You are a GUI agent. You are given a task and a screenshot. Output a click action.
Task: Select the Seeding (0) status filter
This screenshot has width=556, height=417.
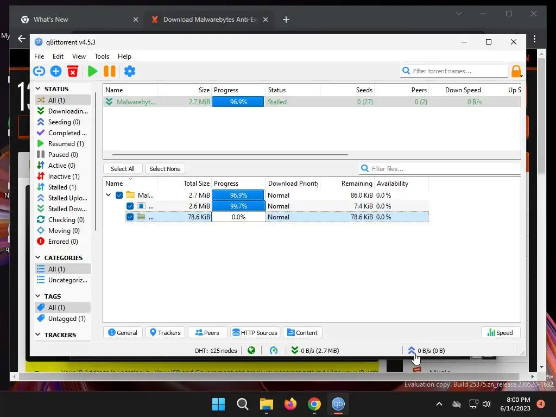coord(63,122)
